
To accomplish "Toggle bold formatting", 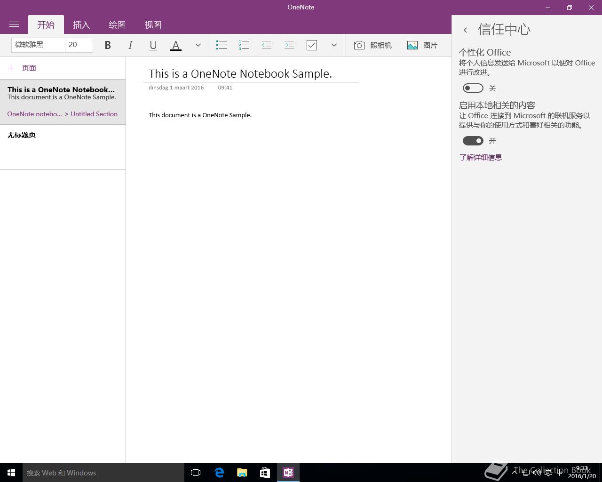I will pos(108,45).
